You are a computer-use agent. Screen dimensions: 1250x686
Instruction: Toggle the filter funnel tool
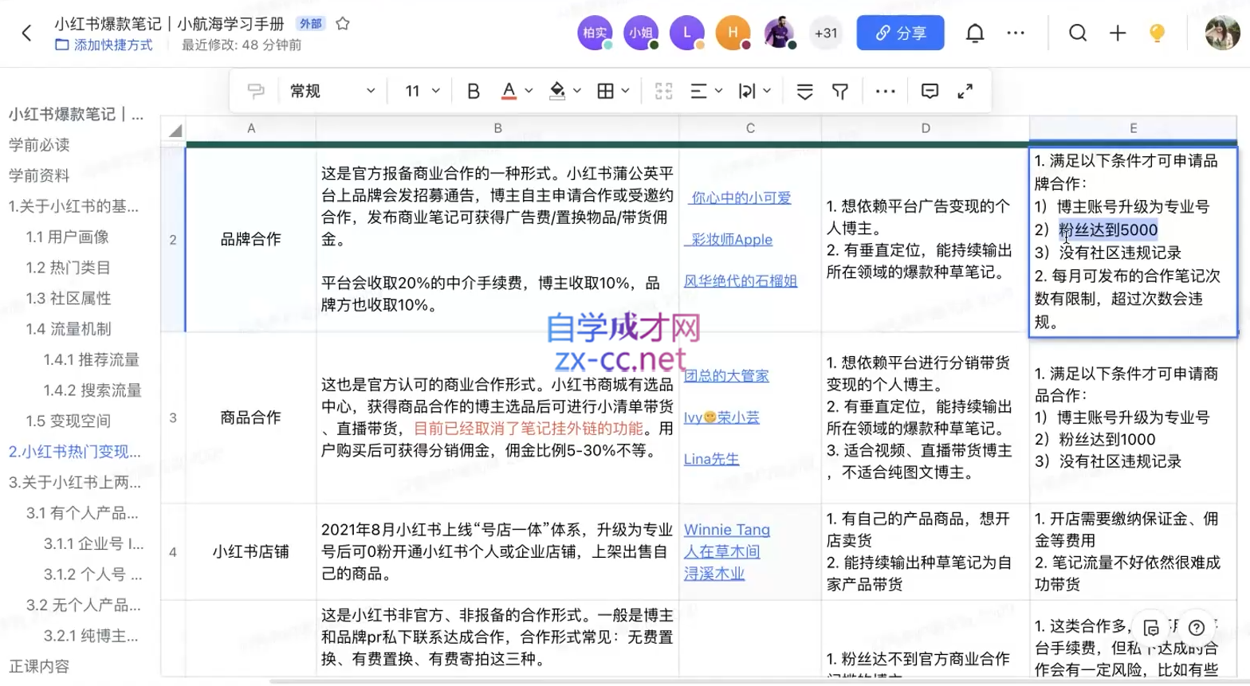pyautogui.click(x=840, y=91)
